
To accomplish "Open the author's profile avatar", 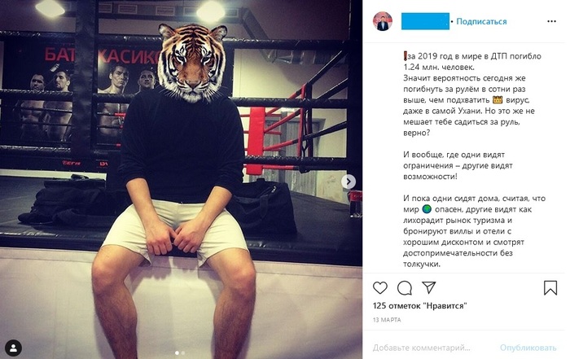I will (x=382, y=21).
